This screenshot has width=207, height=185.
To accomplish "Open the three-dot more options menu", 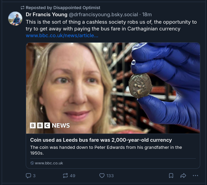I will tap(195, 176).
